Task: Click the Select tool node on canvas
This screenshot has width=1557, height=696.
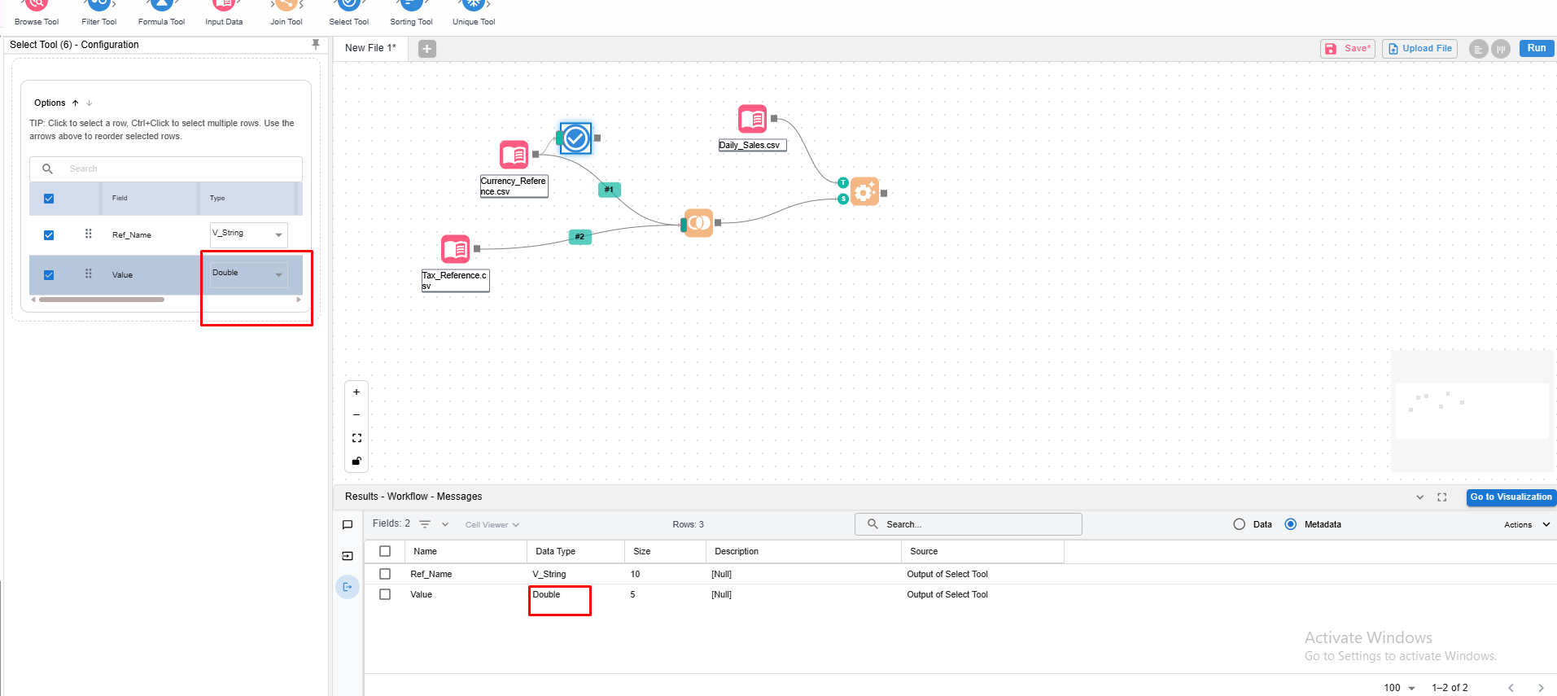Action: (576, 138)
